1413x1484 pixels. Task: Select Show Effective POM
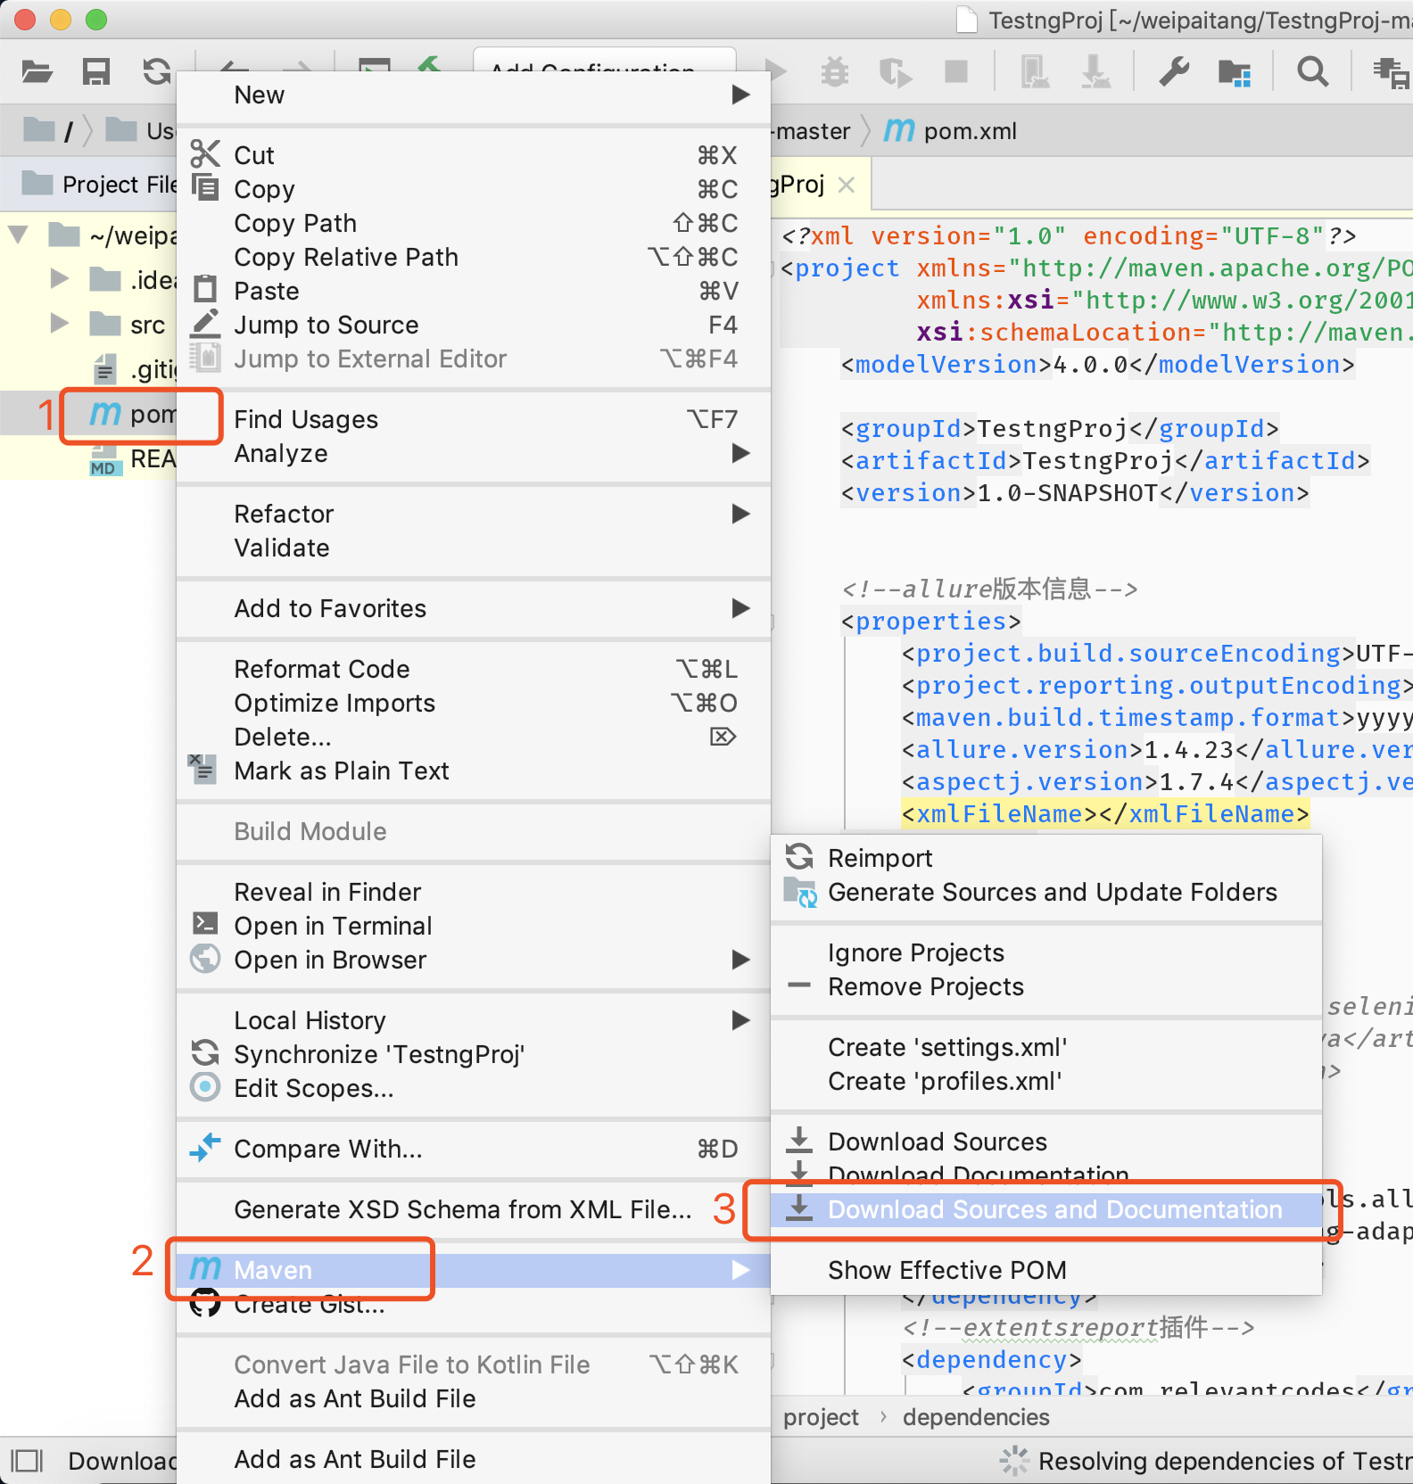point(1046,1270)
